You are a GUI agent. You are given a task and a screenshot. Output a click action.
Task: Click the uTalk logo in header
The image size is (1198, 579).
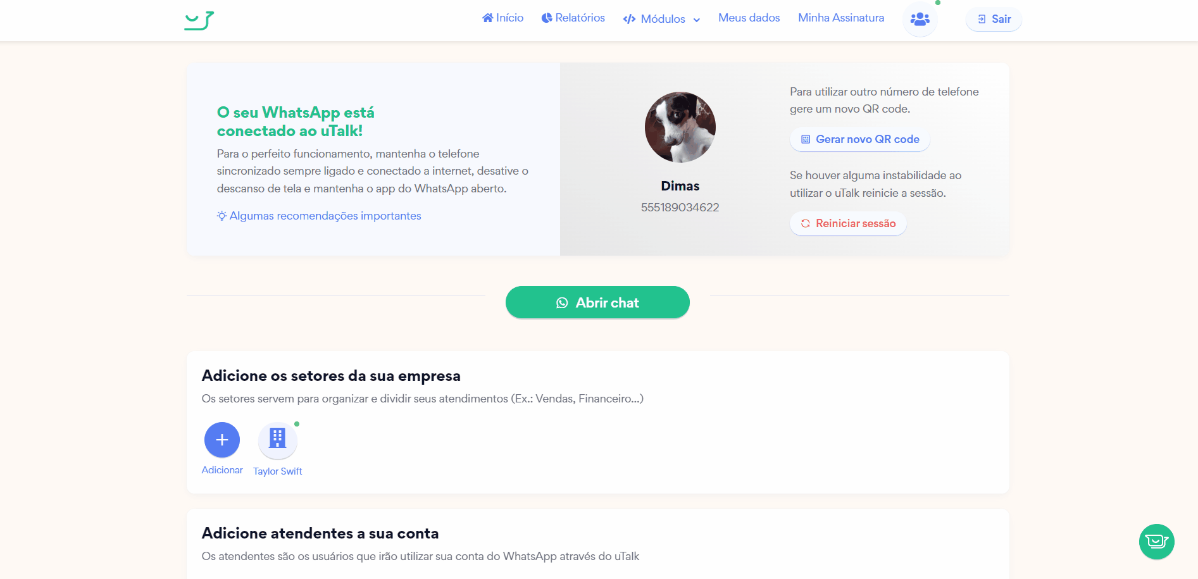[x=199, y=21]
